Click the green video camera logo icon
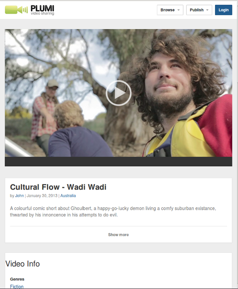The width and height of the screenshot is (238, 289). pos(16,10)
